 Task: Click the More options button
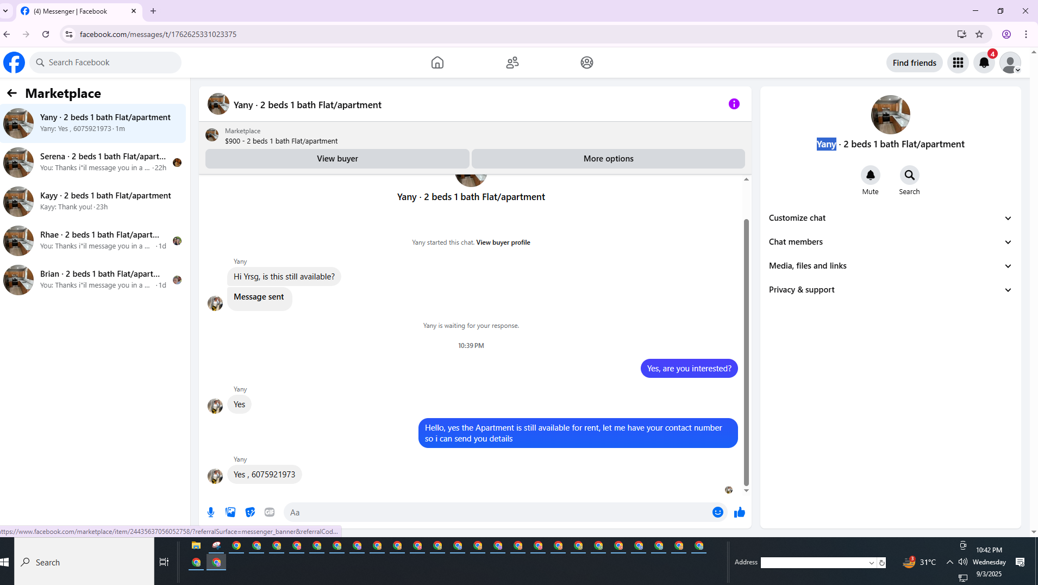point(608,159)
